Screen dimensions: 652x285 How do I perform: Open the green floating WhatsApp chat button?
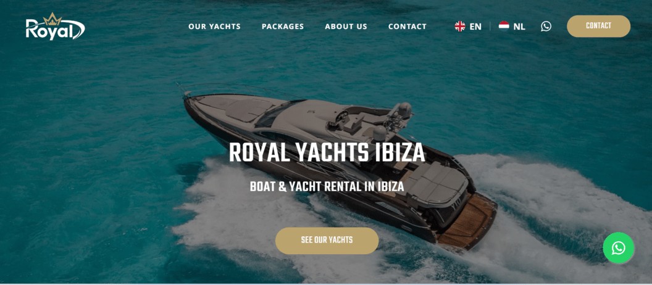click(x=618, y=248)
